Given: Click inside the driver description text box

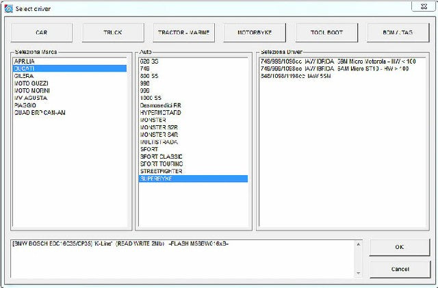Looking at the screenshot, I should click(183, 259).
